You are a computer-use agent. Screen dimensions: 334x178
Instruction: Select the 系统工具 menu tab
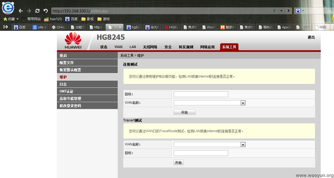229,47
